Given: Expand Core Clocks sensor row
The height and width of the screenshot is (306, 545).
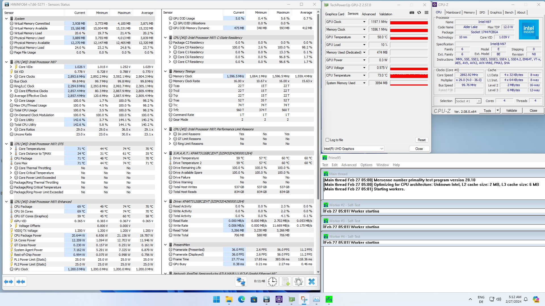Looking at the screenshot, I should (x=11, y=76).
